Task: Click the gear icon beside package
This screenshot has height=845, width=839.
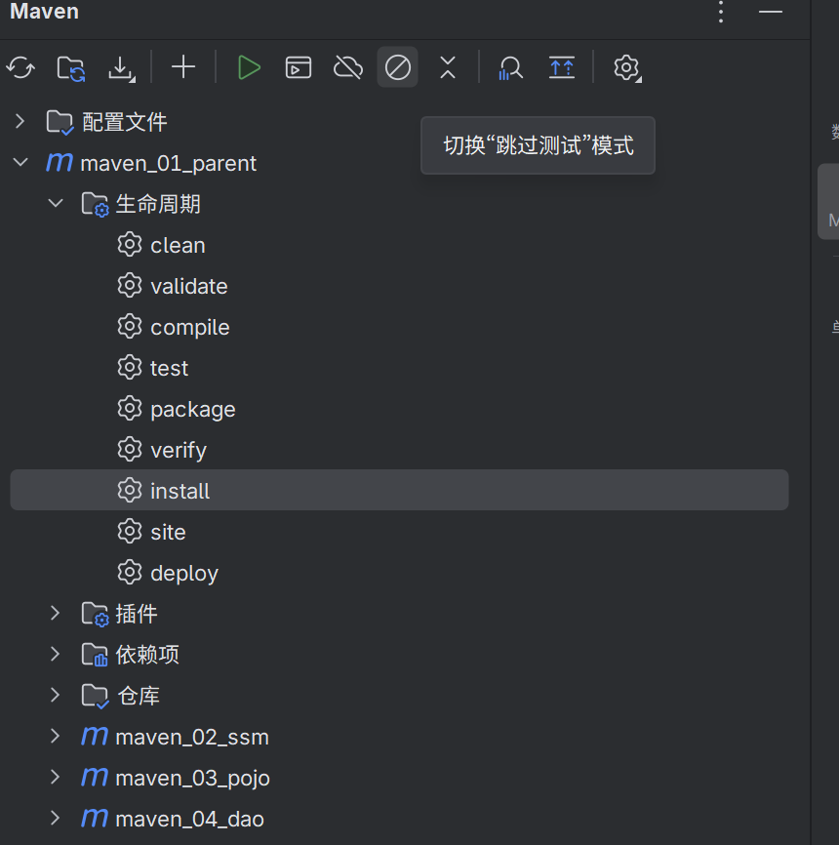Action: [x=130, y=408]
